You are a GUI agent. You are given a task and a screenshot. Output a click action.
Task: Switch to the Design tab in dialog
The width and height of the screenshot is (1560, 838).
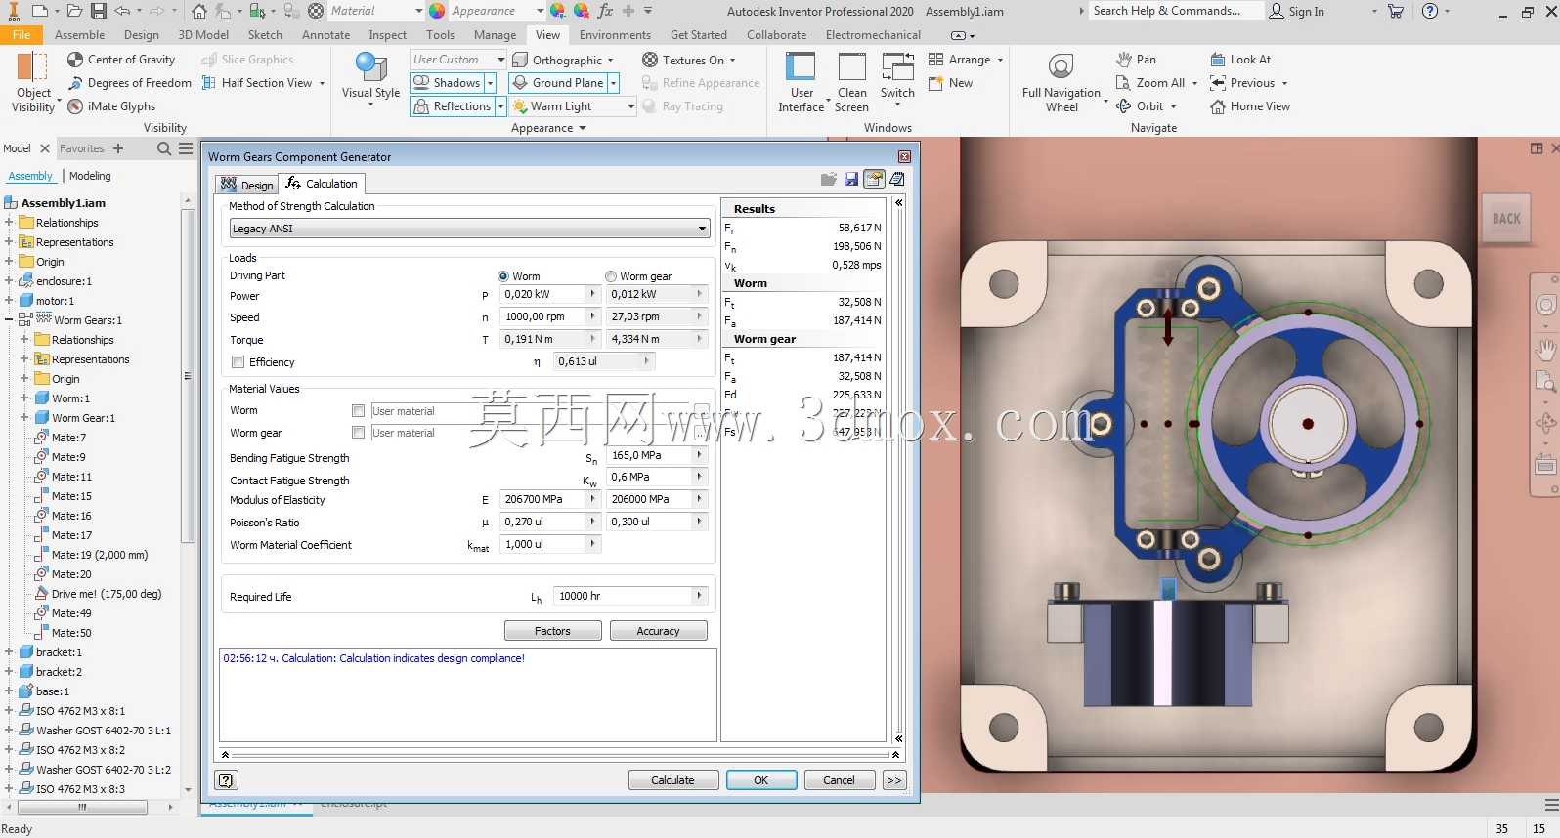247,185
